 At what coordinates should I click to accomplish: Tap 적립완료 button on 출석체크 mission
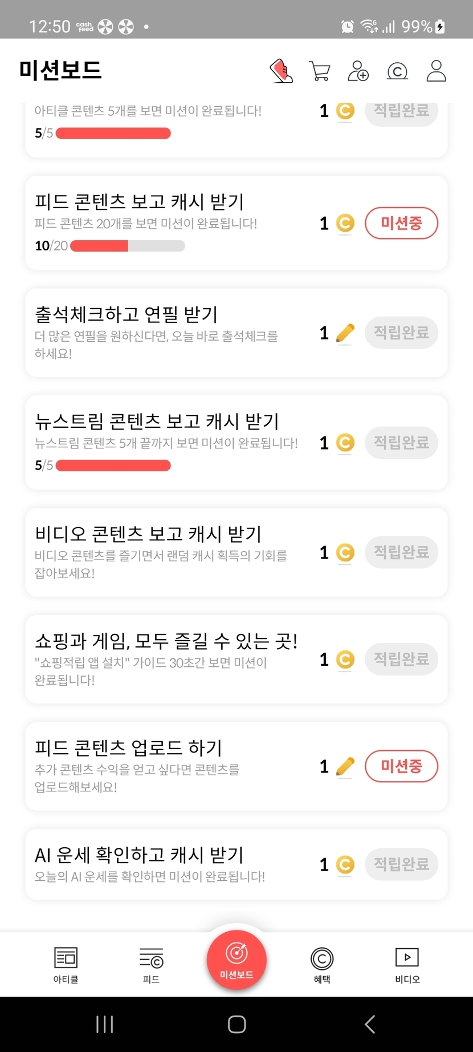tap(401, 333)
